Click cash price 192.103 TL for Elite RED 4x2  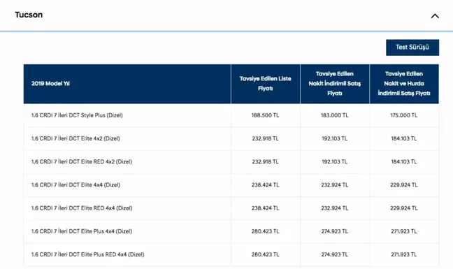tap(335, 161)
